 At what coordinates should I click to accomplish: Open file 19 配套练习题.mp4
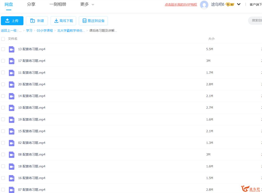(32, 119)
